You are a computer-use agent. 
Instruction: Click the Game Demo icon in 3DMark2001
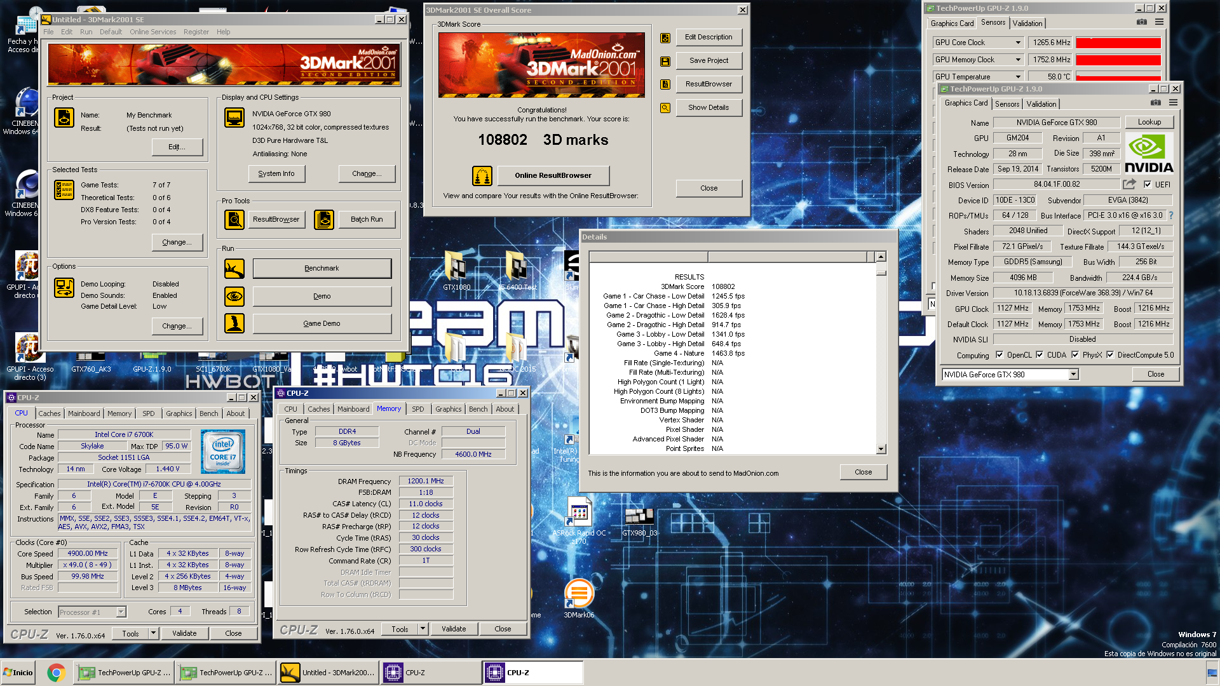234,323
